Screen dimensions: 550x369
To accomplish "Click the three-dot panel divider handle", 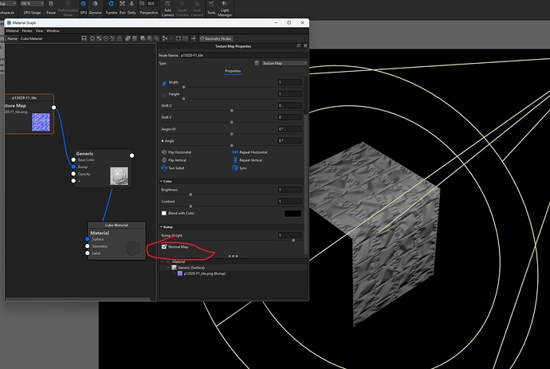I will click(x=233, y=256).
